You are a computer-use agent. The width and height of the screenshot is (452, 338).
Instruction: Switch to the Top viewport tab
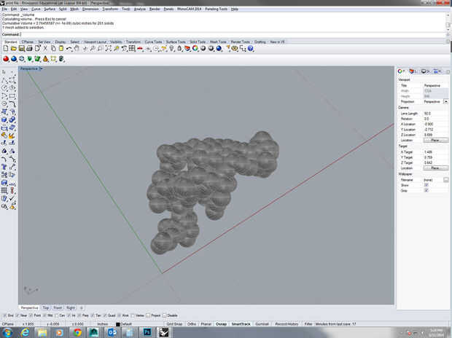point(45,307)
